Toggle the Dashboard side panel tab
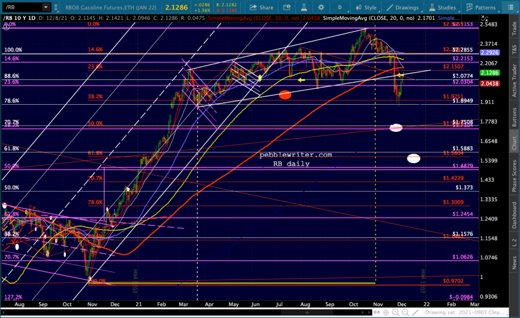 tap(514, 215)
